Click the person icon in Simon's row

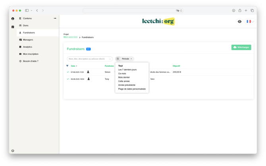coord(88,72)
